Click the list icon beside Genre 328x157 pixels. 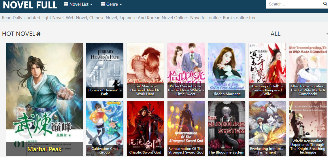[103, 4]
